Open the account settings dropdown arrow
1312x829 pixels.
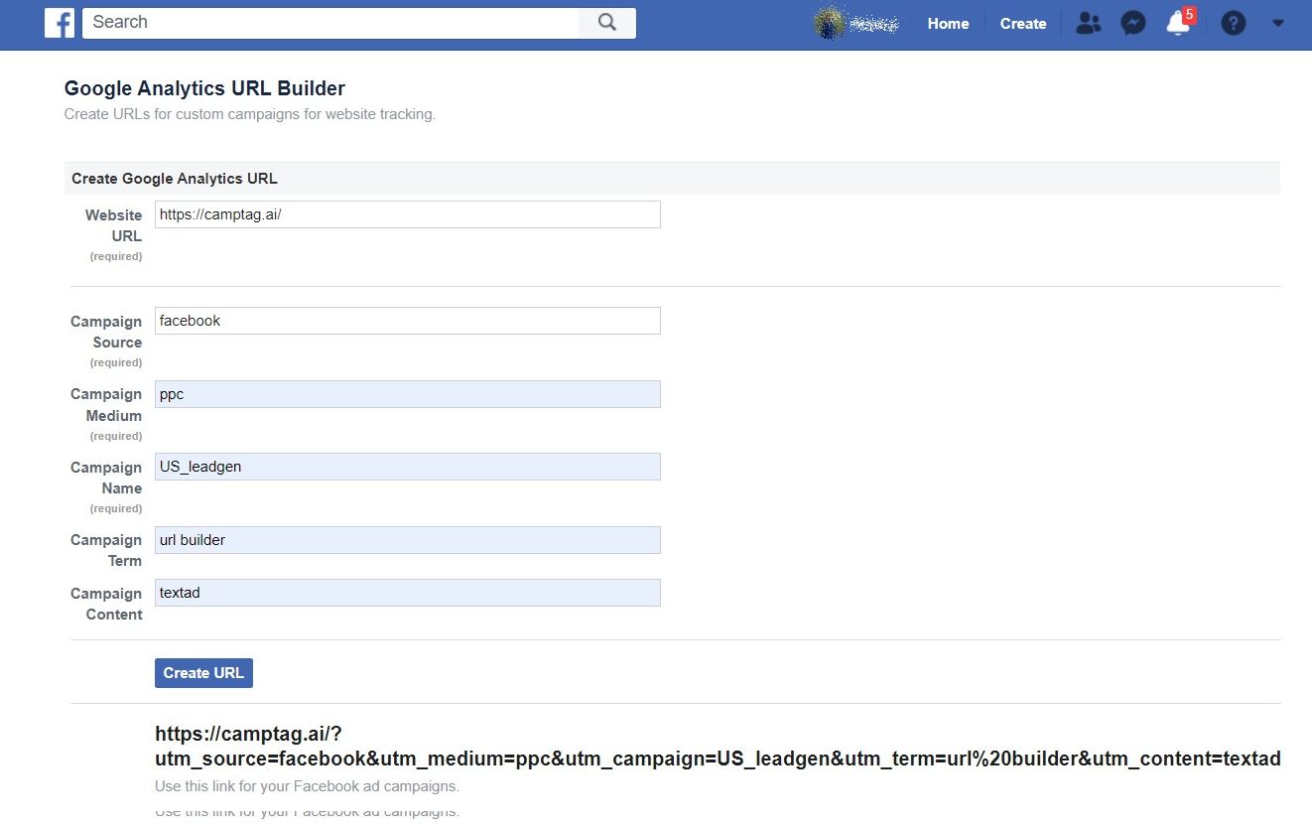1278,22
